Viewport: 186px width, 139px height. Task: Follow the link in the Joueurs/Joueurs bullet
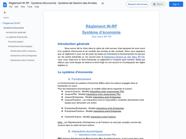point(107,92)
